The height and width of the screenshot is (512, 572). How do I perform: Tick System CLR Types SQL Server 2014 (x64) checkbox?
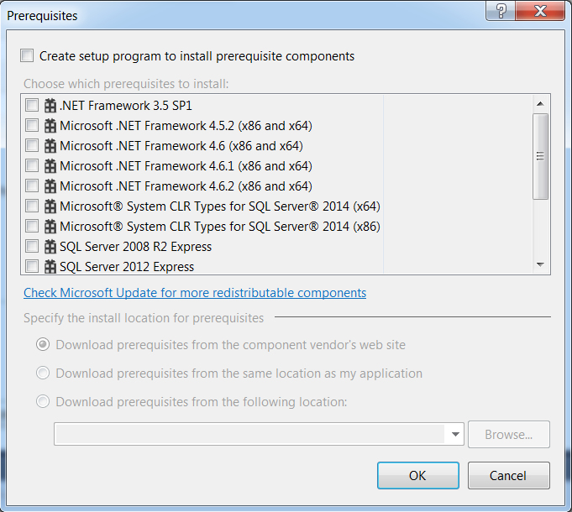click(32, 206)
